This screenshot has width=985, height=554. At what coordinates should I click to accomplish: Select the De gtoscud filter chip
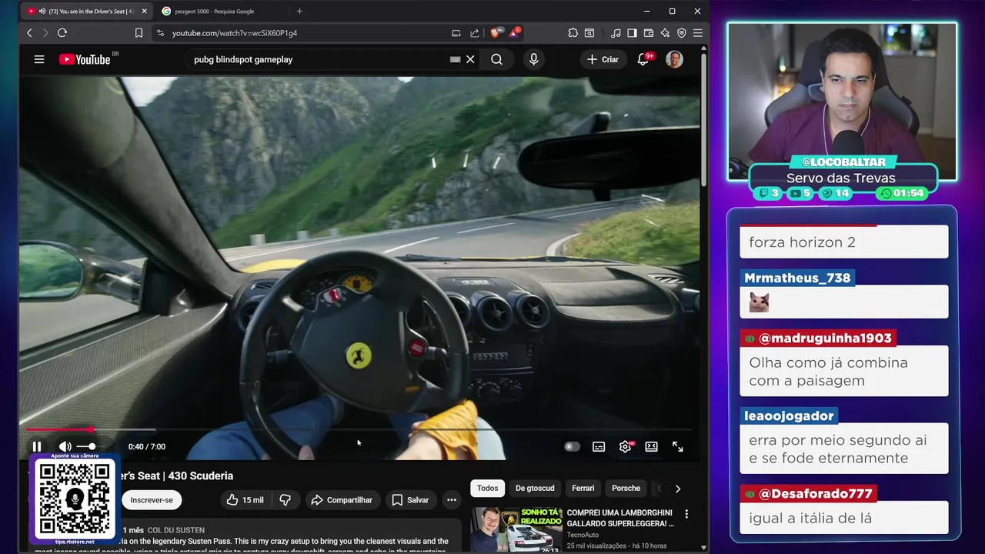535,489
